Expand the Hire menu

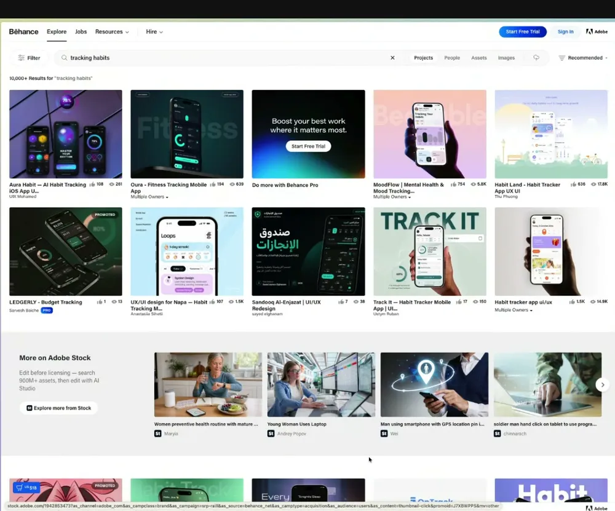154,32
